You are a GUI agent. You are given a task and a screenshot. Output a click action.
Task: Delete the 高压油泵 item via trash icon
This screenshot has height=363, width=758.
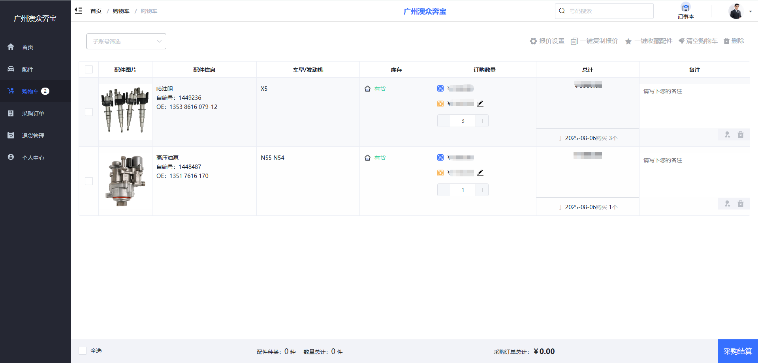click(741, 204)
